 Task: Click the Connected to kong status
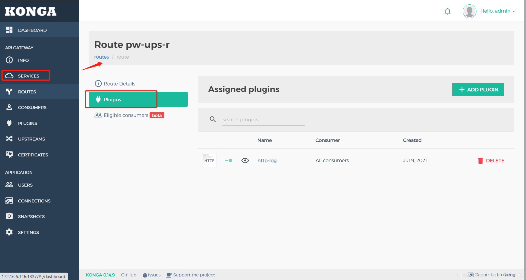pos(491,275)
